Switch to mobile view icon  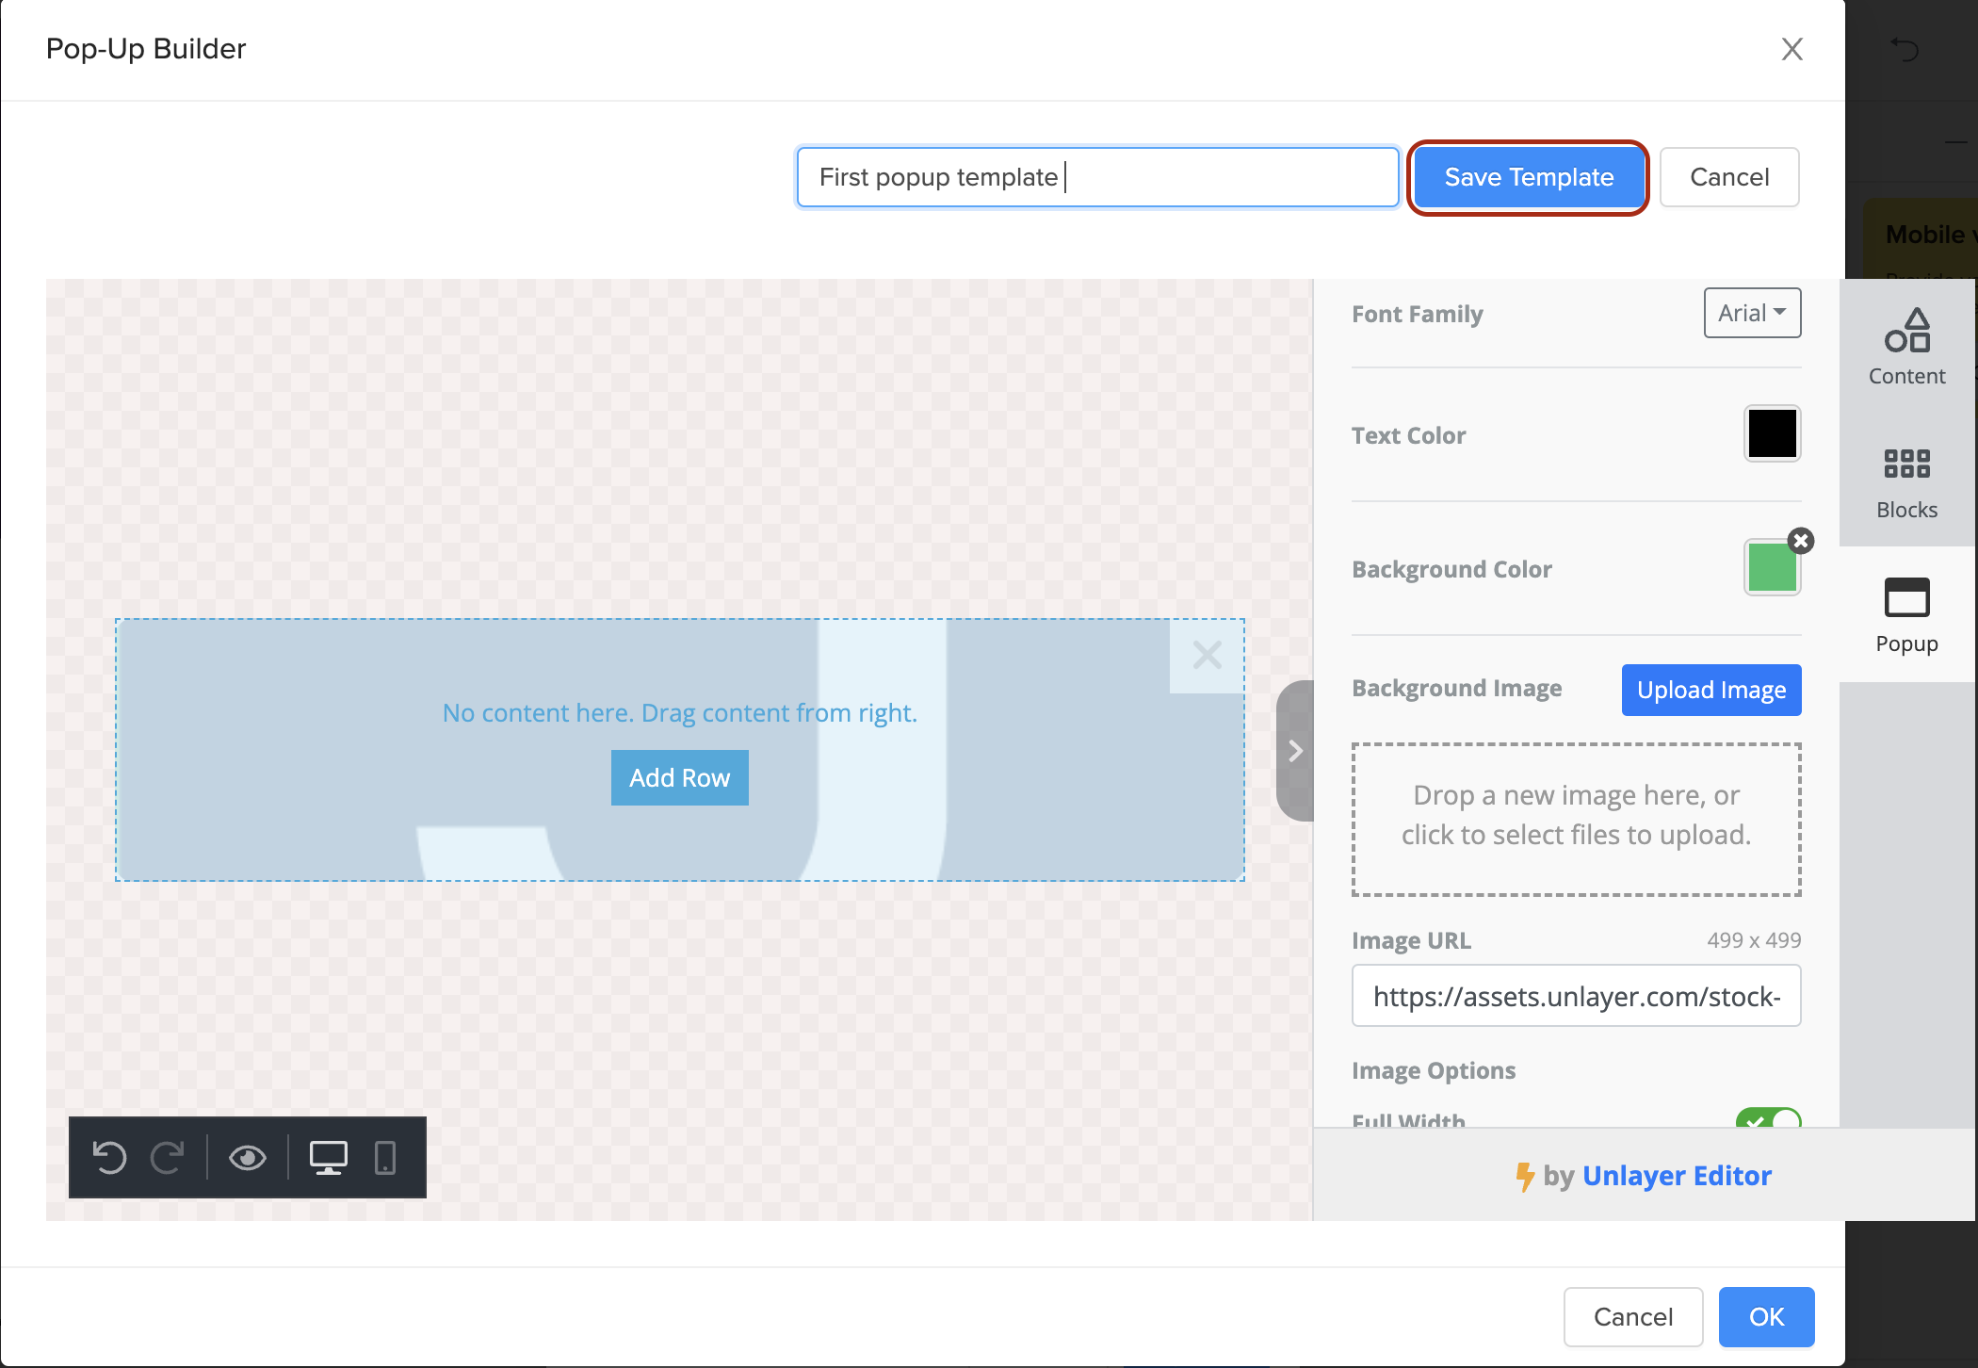point(385,1157)
